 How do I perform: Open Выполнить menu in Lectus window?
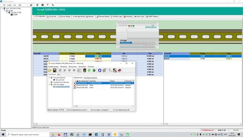pyautogui.click(x=73, y=67)
